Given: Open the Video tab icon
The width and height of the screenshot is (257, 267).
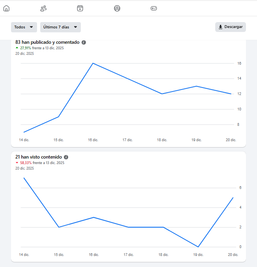Looking at the screenshot, I should [80, 8].
